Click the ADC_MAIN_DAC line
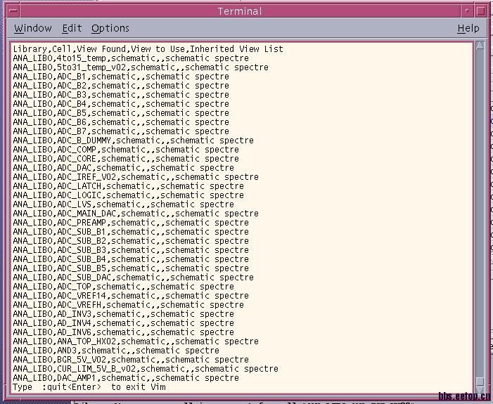 point(136,213)
